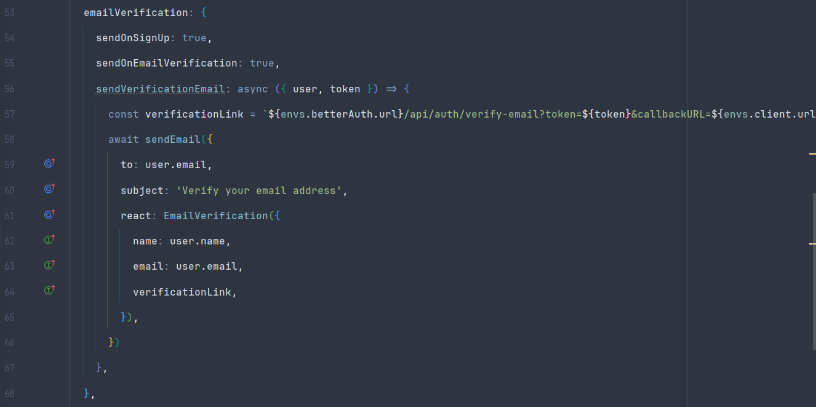Click line number 56 in the gutter

(9, 89)
